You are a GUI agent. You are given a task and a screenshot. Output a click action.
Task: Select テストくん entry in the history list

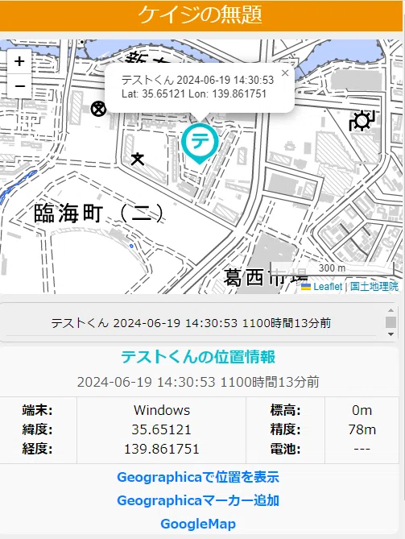(x=191, y=323)
